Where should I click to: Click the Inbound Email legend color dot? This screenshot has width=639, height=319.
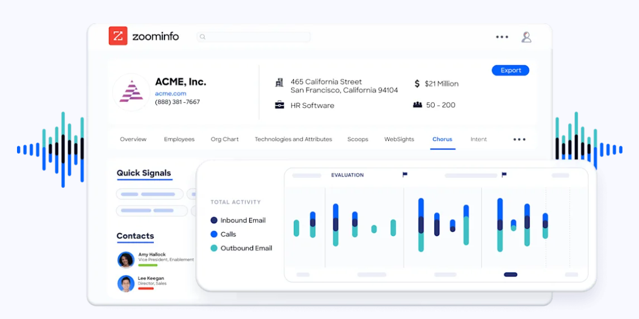click(x=214, y=220)
